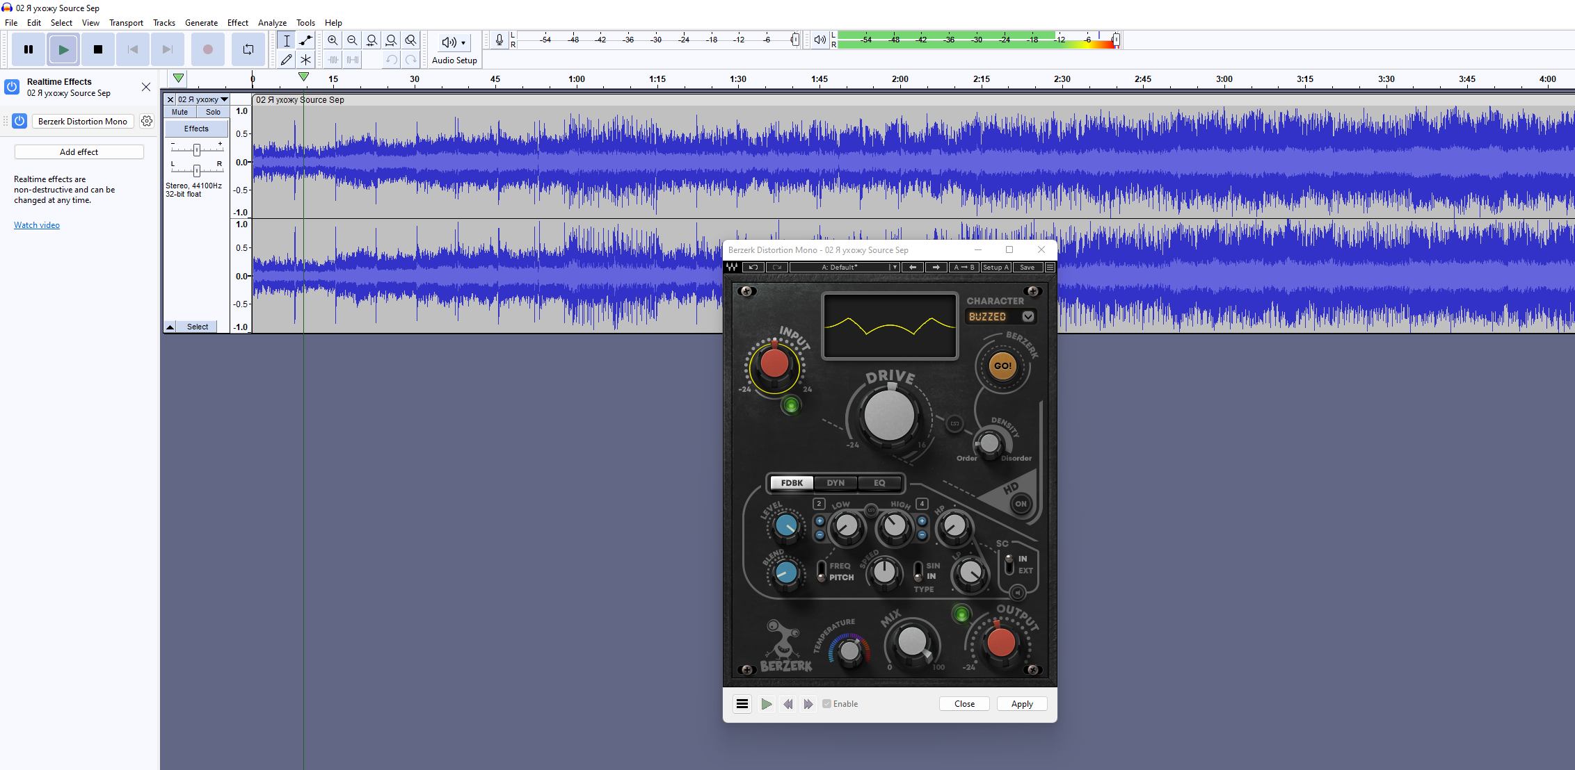Open the Effect menu

click(237, 22)
